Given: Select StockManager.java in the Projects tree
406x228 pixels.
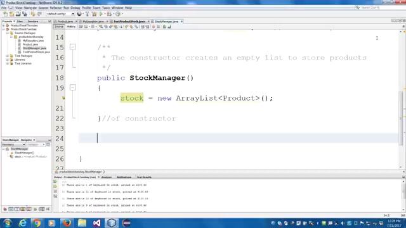Looking at the screenshot, I should coord(34,48).
